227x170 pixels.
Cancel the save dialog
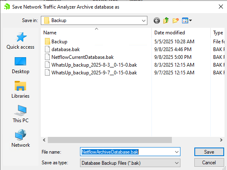tap(209, 163)
